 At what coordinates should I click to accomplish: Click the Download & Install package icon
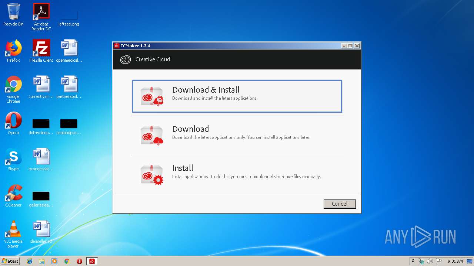[152, 96]
